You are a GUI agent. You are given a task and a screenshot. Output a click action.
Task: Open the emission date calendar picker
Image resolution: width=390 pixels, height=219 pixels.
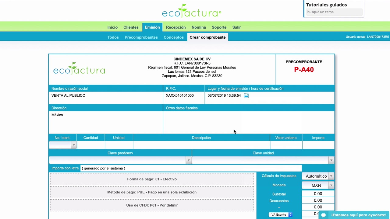pos(246,96)
